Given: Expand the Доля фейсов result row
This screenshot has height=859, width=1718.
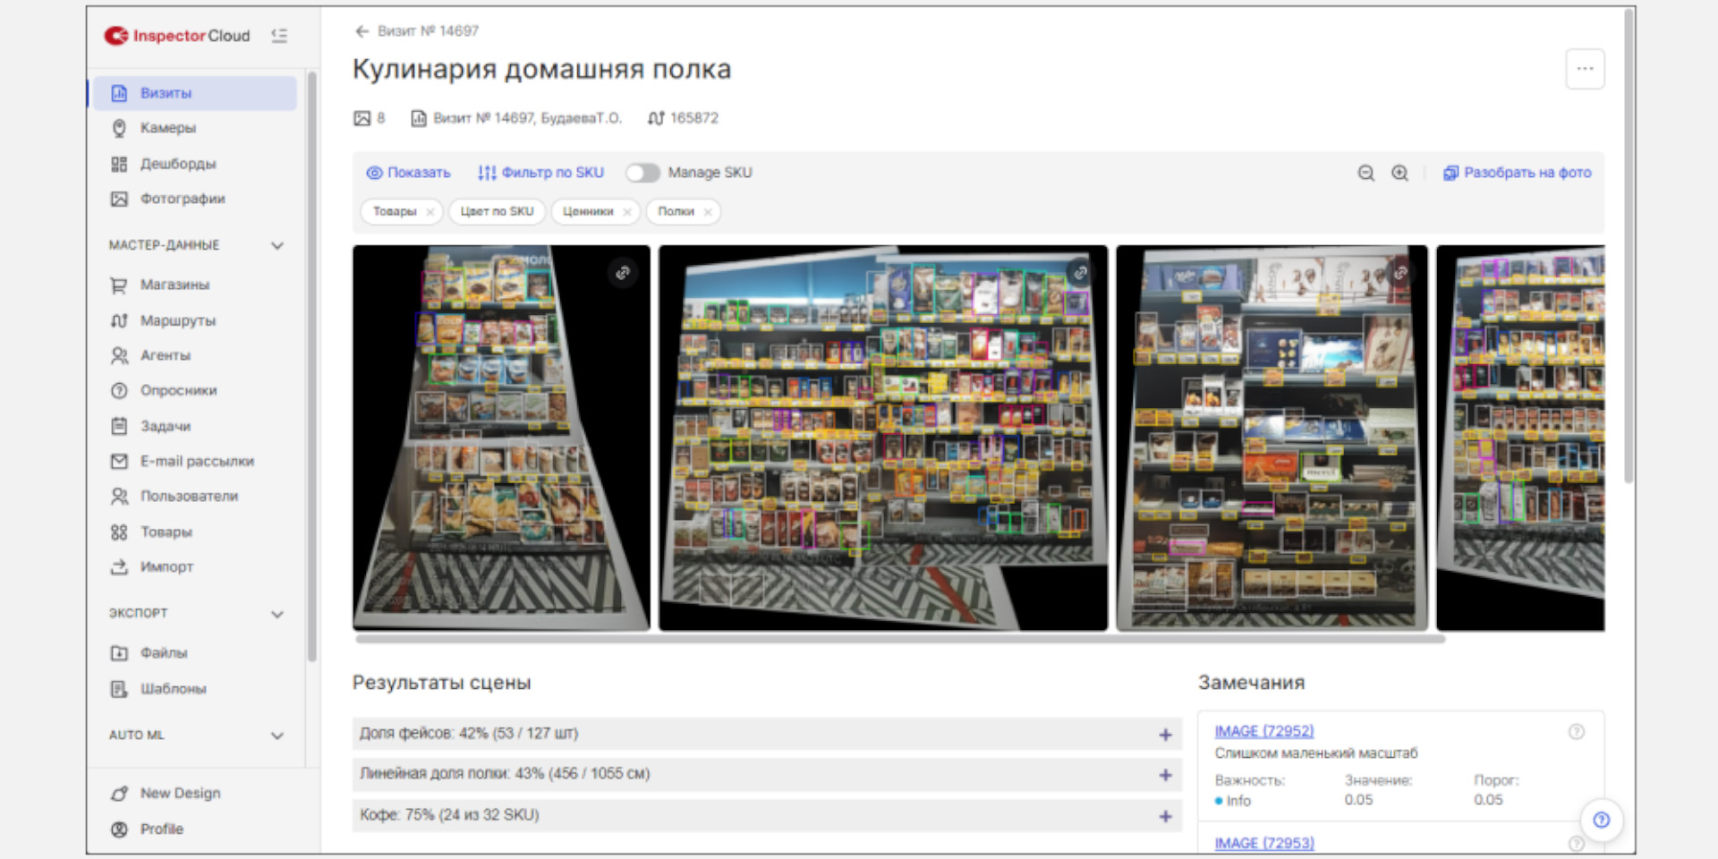Looking at the screenshot, I should pos(1165,735).
